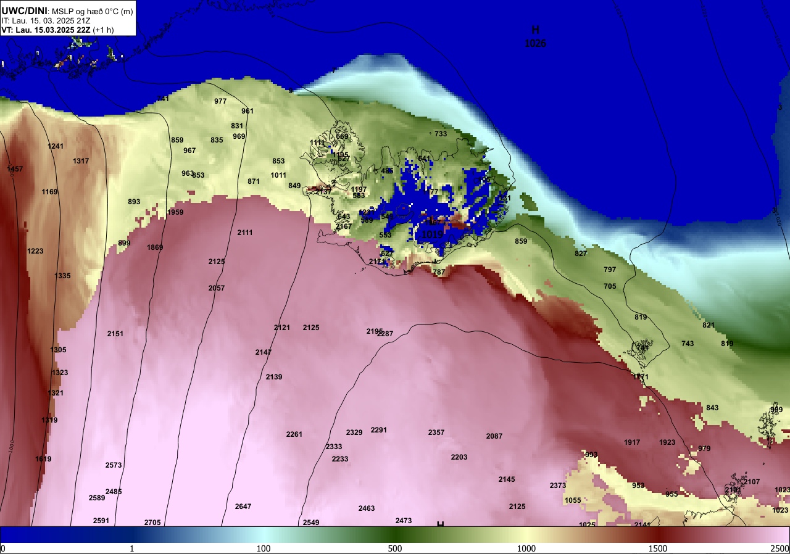Screen dimensions: 790x554
Task: Select the 1223 height value
Action: pos(35,251)
